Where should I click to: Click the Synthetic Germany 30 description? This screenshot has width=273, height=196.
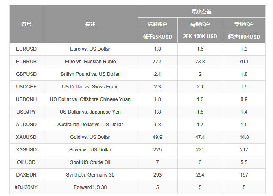click(90, 174)
